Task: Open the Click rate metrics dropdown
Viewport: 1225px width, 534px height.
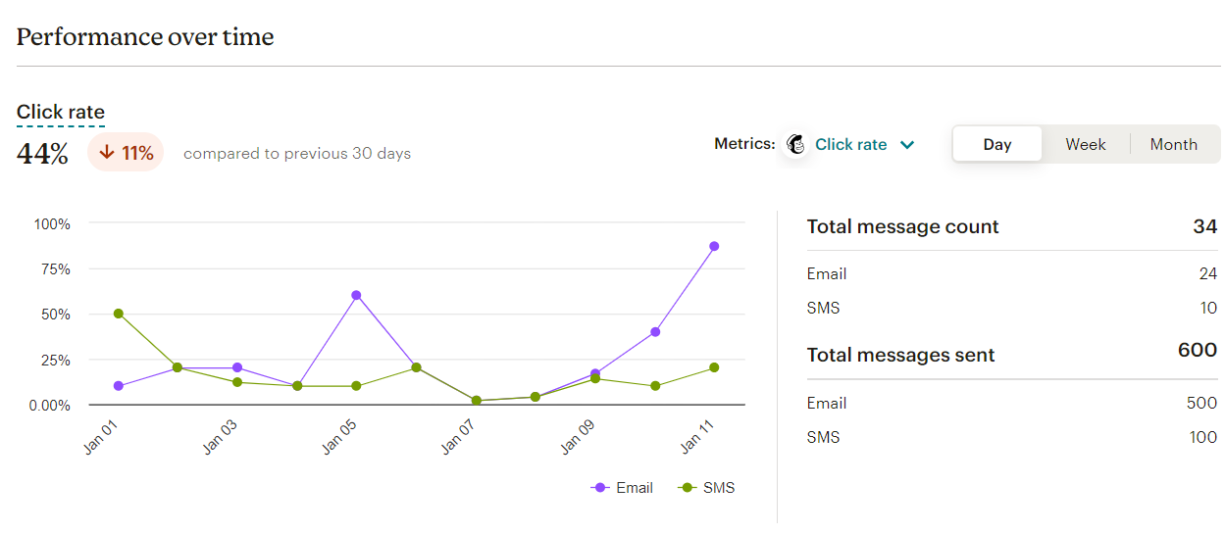Action: (850, 144)
